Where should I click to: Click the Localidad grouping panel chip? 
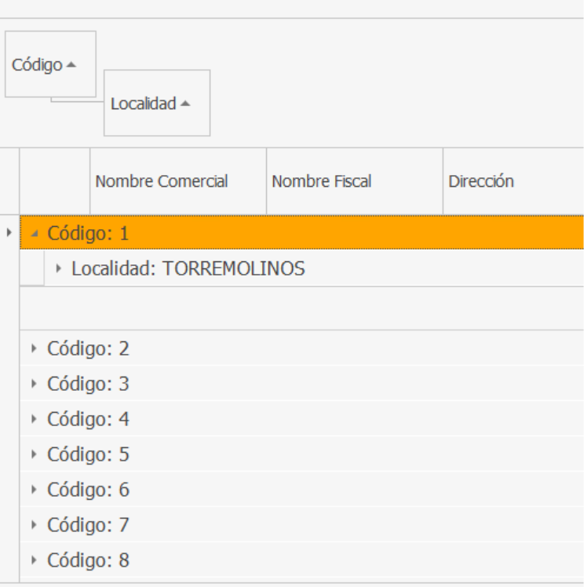click(x=143, y=104)
